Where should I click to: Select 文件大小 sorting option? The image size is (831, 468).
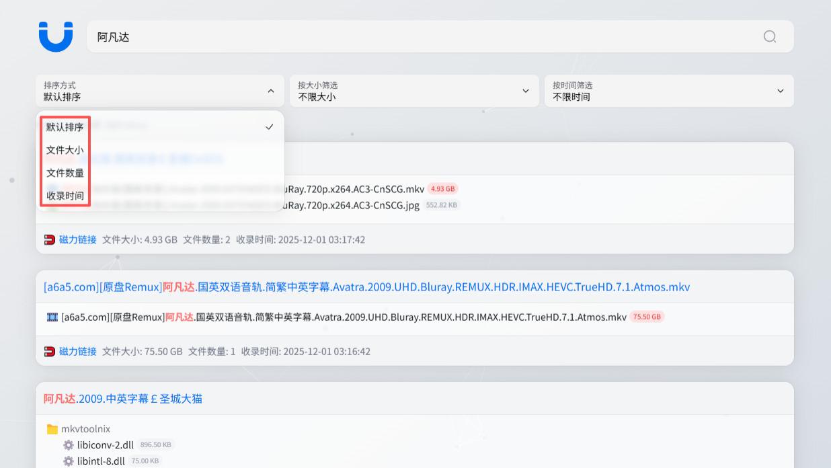[64, 151]
